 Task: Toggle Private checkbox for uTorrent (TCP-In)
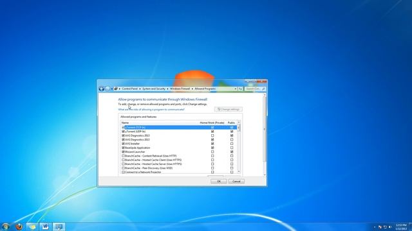coord(212,127)
